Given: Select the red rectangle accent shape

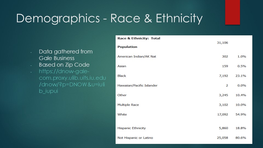Looking at the screenshot, I should 232,12.
